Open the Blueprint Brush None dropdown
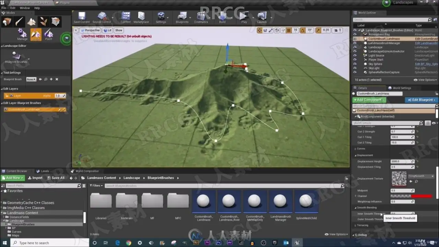Image resolution: width=439 pixels, height=247 pixels. tap(31, 79)
